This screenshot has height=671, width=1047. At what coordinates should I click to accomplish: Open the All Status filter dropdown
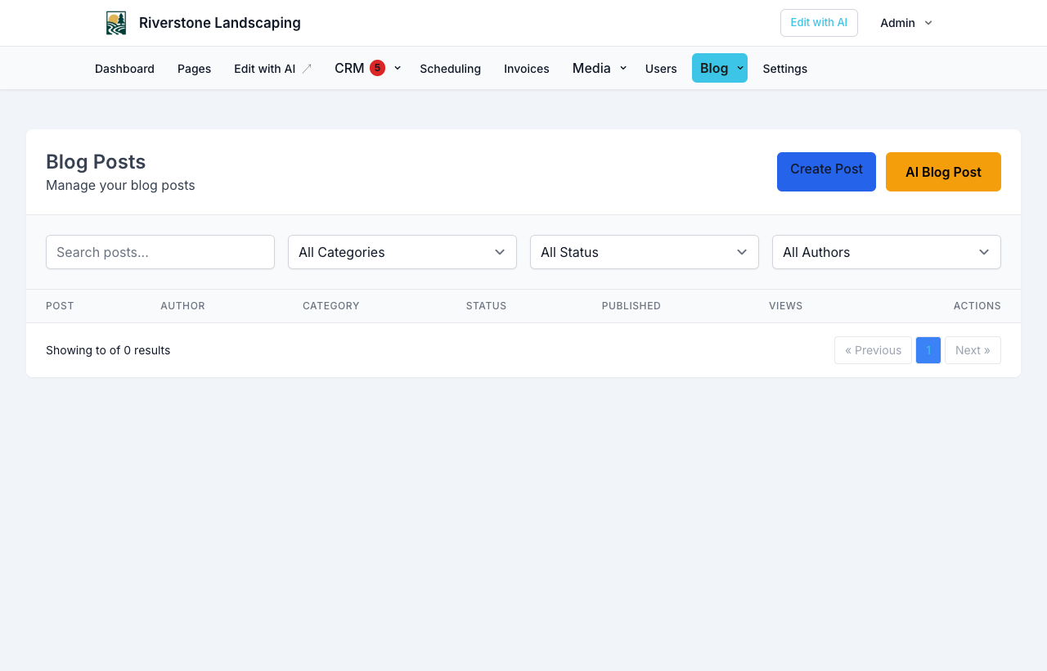[x=645, y=252]
